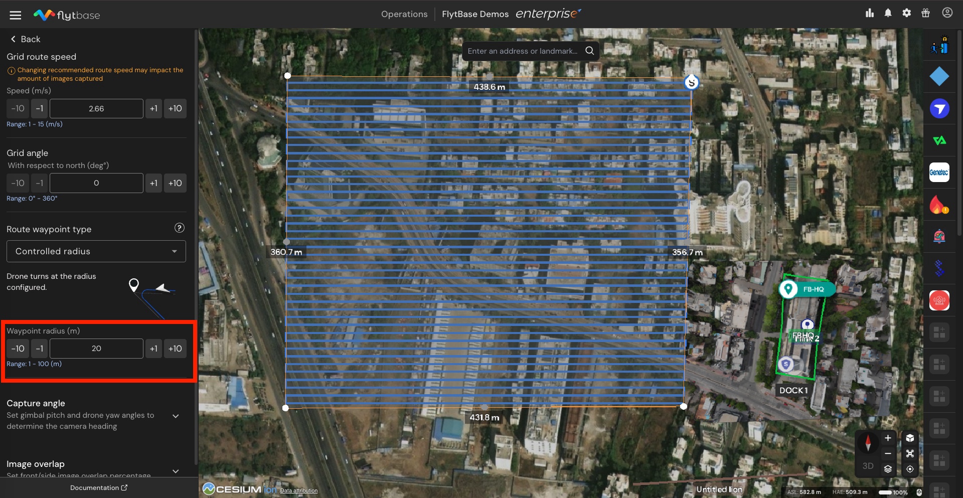Viewport: 963px width, 498px height.
Task: Click the 3D cube icon in map controls
Action: click(x=910, y=438)
